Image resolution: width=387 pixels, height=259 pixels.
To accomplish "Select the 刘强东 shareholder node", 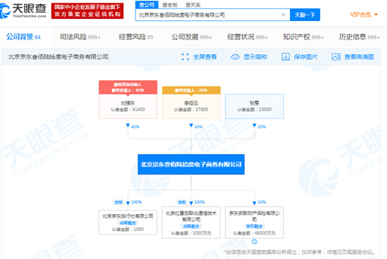I will (128, 106).
